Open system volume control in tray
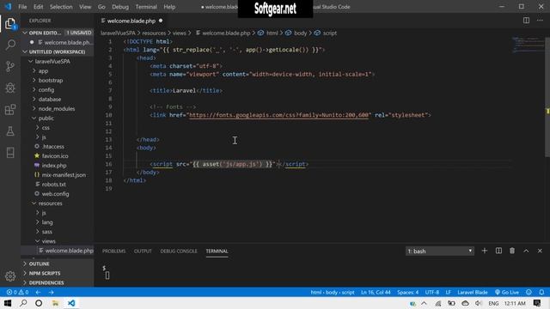 [x=478, y=303]
